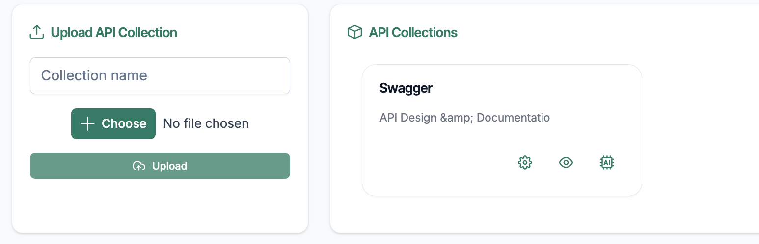Screen dimensions: 759x244
Task: Click the cube icon beside API Collections
Action: [354, 33]
